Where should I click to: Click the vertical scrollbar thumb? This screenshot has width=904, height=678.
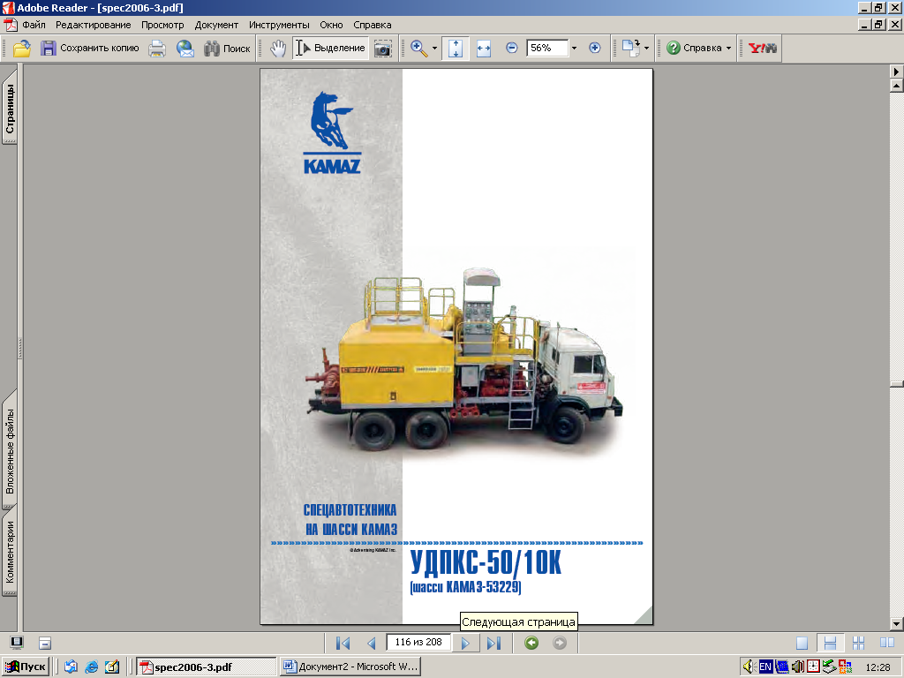pyautogui.click(x=897, y=384)
